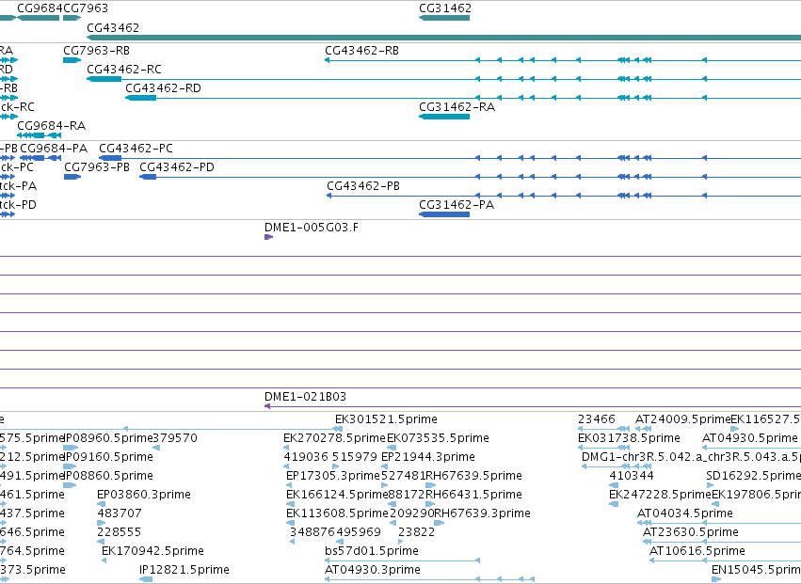The height and width of the screenshot is (584, 801).
Task: Select the 348876 feature label
Action: (x=312, y=533)
